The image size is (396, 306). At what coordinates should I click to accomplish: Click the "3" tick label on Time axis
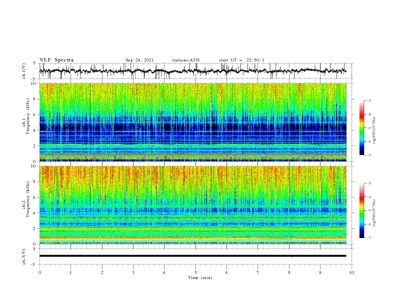click(133, 272)
